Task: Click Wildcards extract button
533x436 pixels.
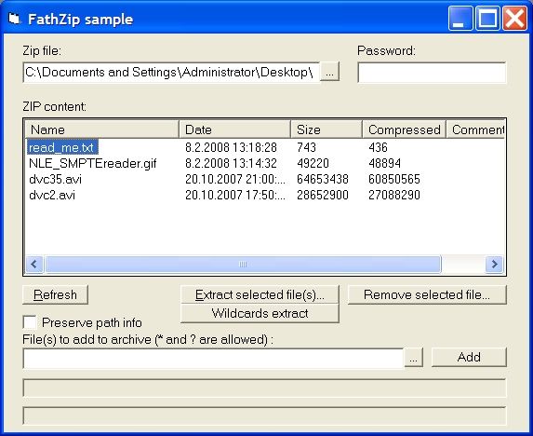Action: pos(260,313)
